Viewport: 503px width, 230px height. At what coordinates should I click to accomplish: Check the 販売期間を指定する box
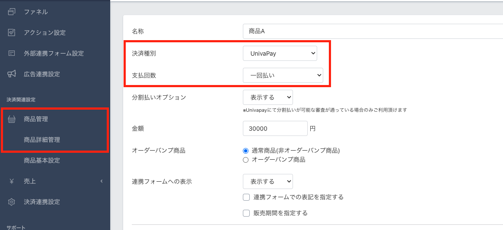coord(246,213)
